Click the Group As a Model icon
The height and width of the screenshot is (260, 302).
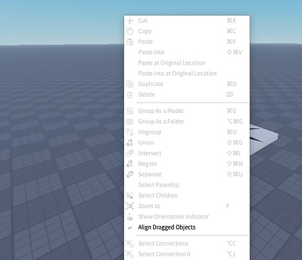pyautogui.click(x=130, y=111)
